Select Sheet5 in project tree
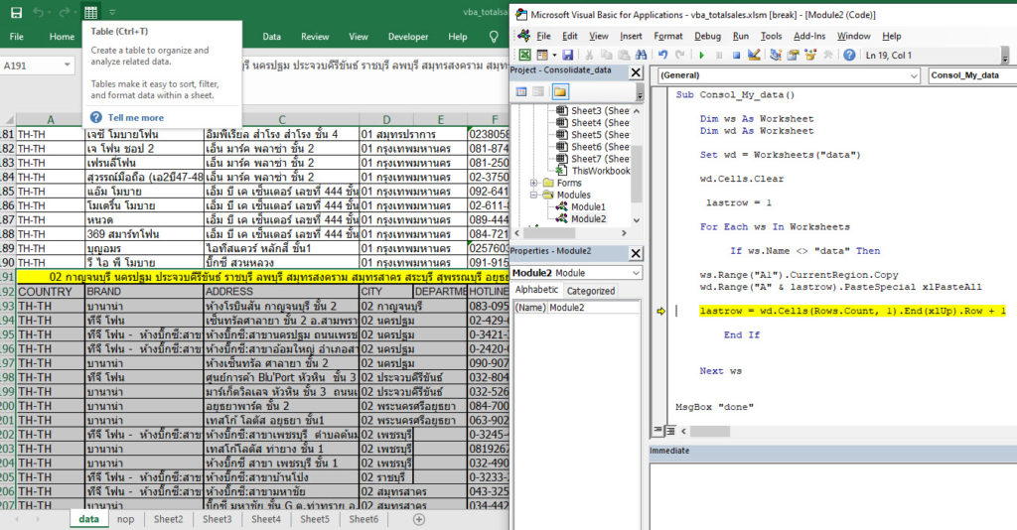 pyautogui.click(x=600, y=135)
